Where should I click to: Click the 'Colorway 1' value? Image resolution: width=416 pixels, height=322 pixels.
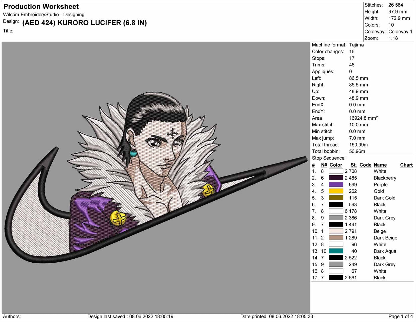click(400, 32)
